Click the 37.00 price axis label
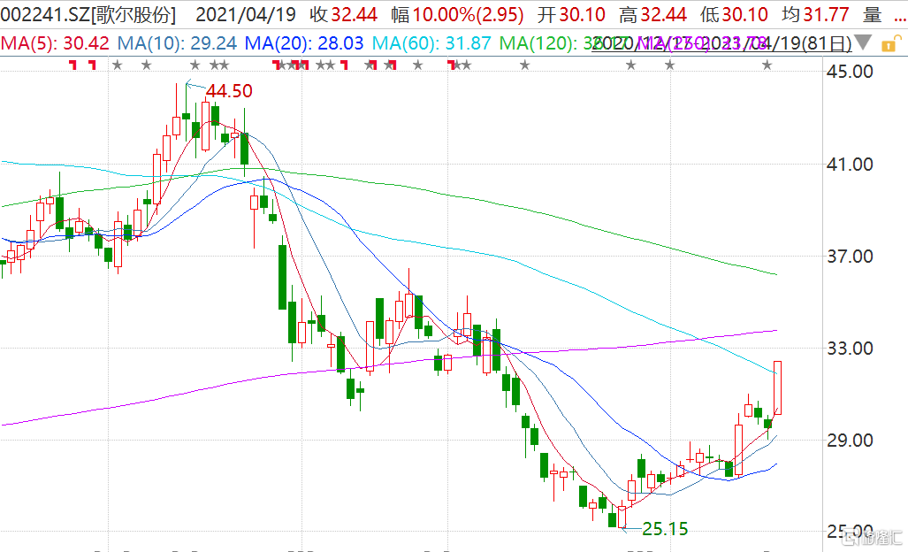Image resolution: width=908 pixels, height=552 pixels. click(x=850, y=256)
